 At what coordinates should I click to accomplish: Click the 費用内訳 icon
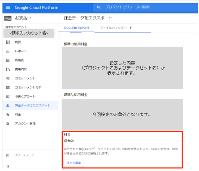coord(8,69)
